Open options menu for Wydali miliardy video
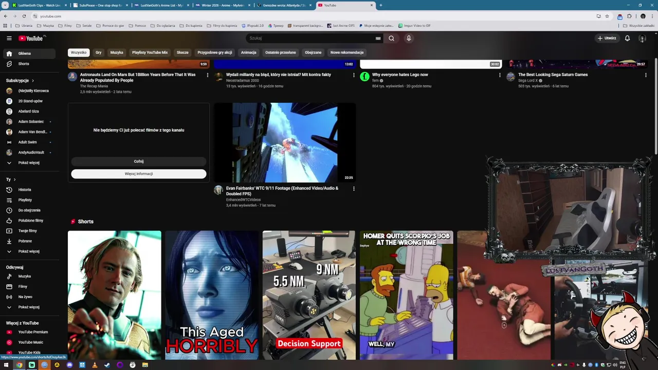658x370 pixels. [354, 75]
